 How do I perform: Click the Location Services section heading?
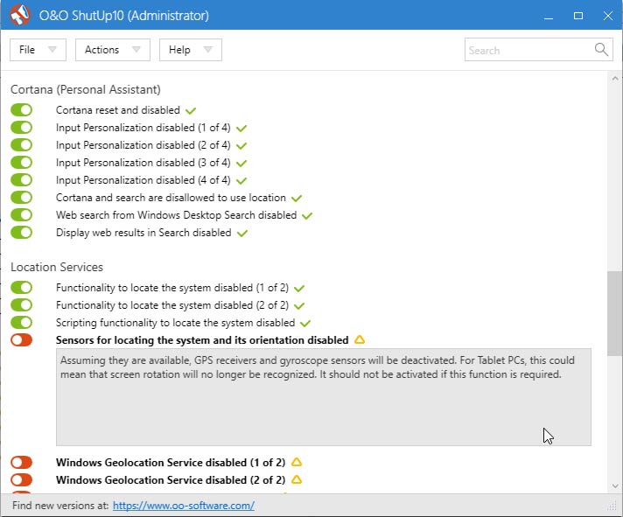coord(57,267)
